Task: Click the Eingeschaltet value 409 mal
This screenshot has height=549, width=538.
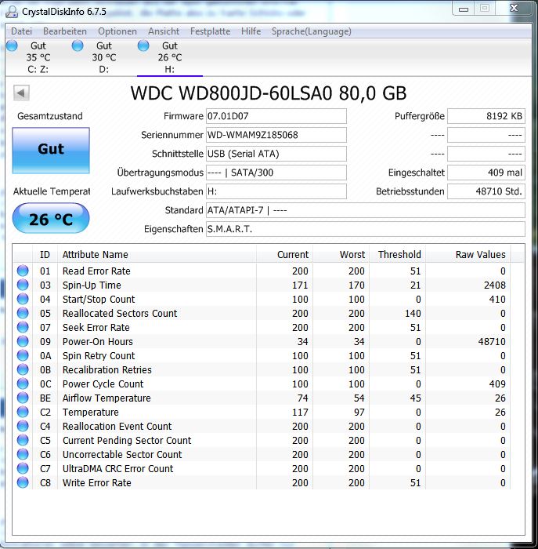Action: point(486,173)
